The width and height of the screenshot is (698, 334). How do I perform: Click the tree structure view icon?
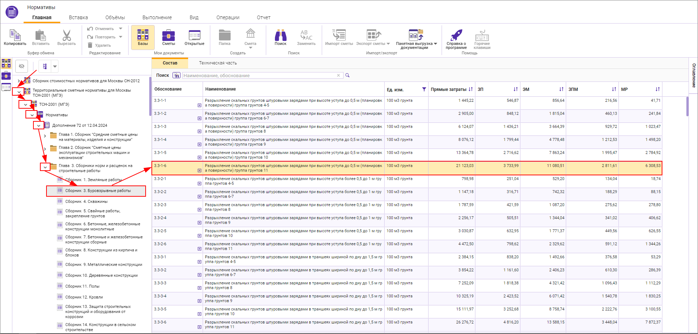(x=45, y=66)
